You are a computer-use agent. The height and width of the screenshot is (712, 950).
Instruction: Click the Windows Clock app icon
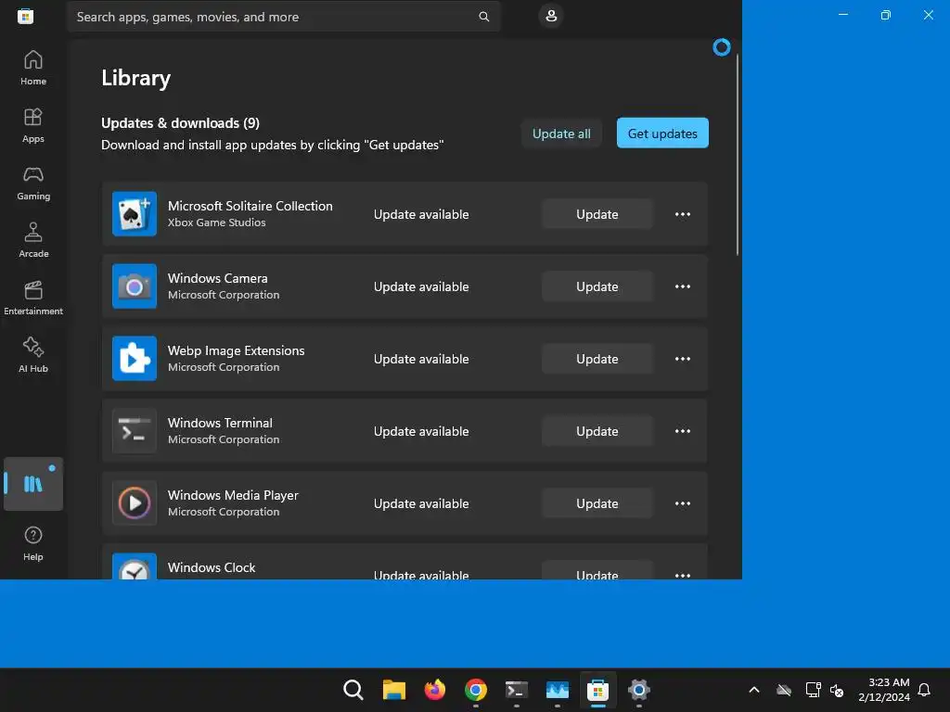tap(135, 566)
